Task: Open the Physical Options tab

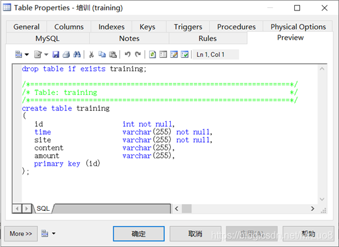Action: click(298, 27)
